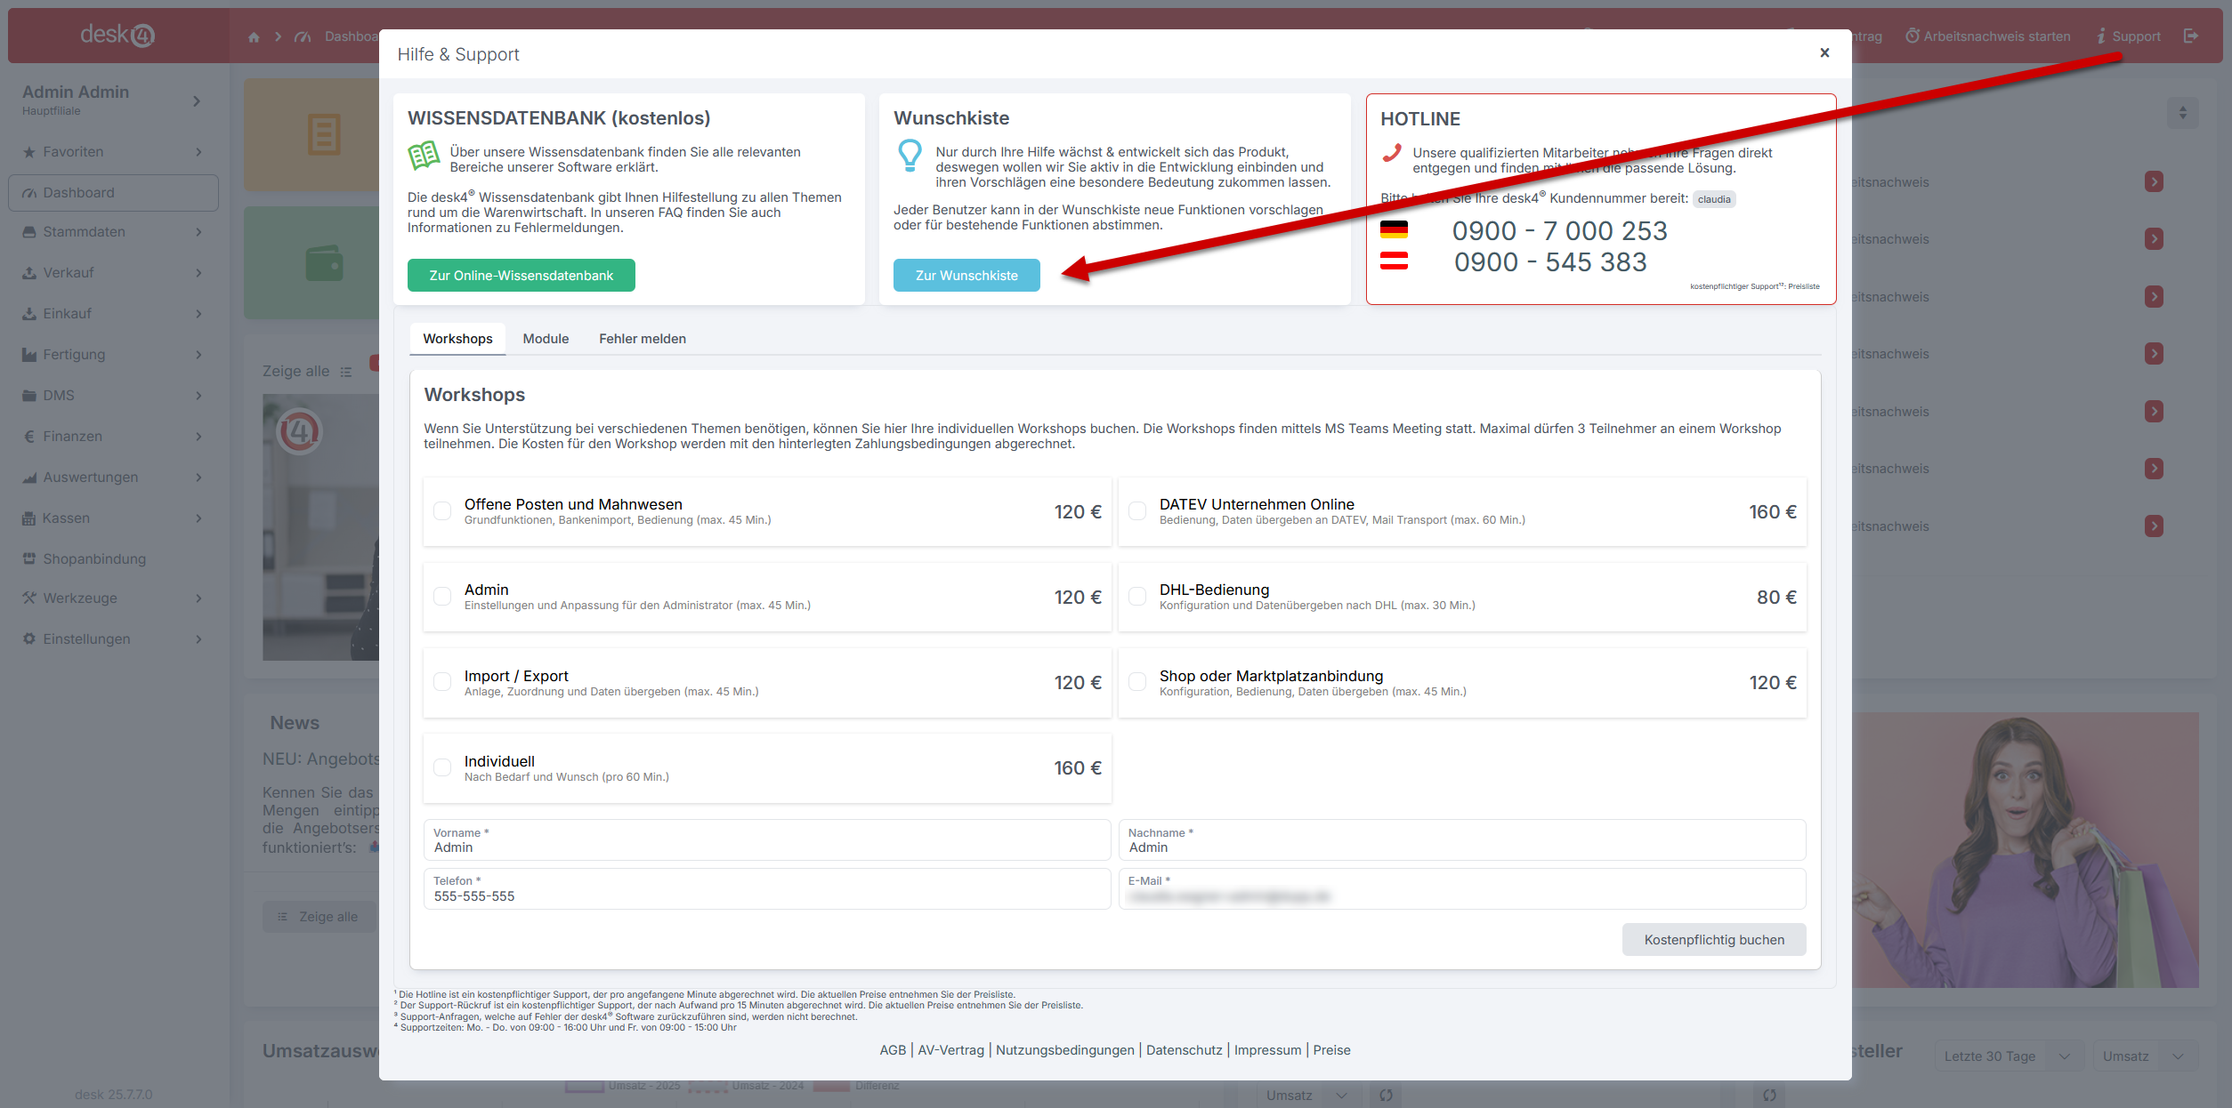
Task: Click the Austrian flag icon
Action: click(1394, 261)
